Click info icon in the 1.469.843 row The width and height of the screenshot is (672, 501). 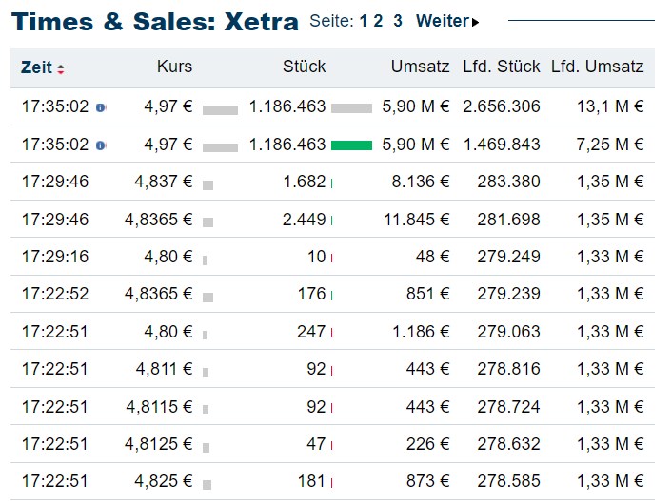101,145
